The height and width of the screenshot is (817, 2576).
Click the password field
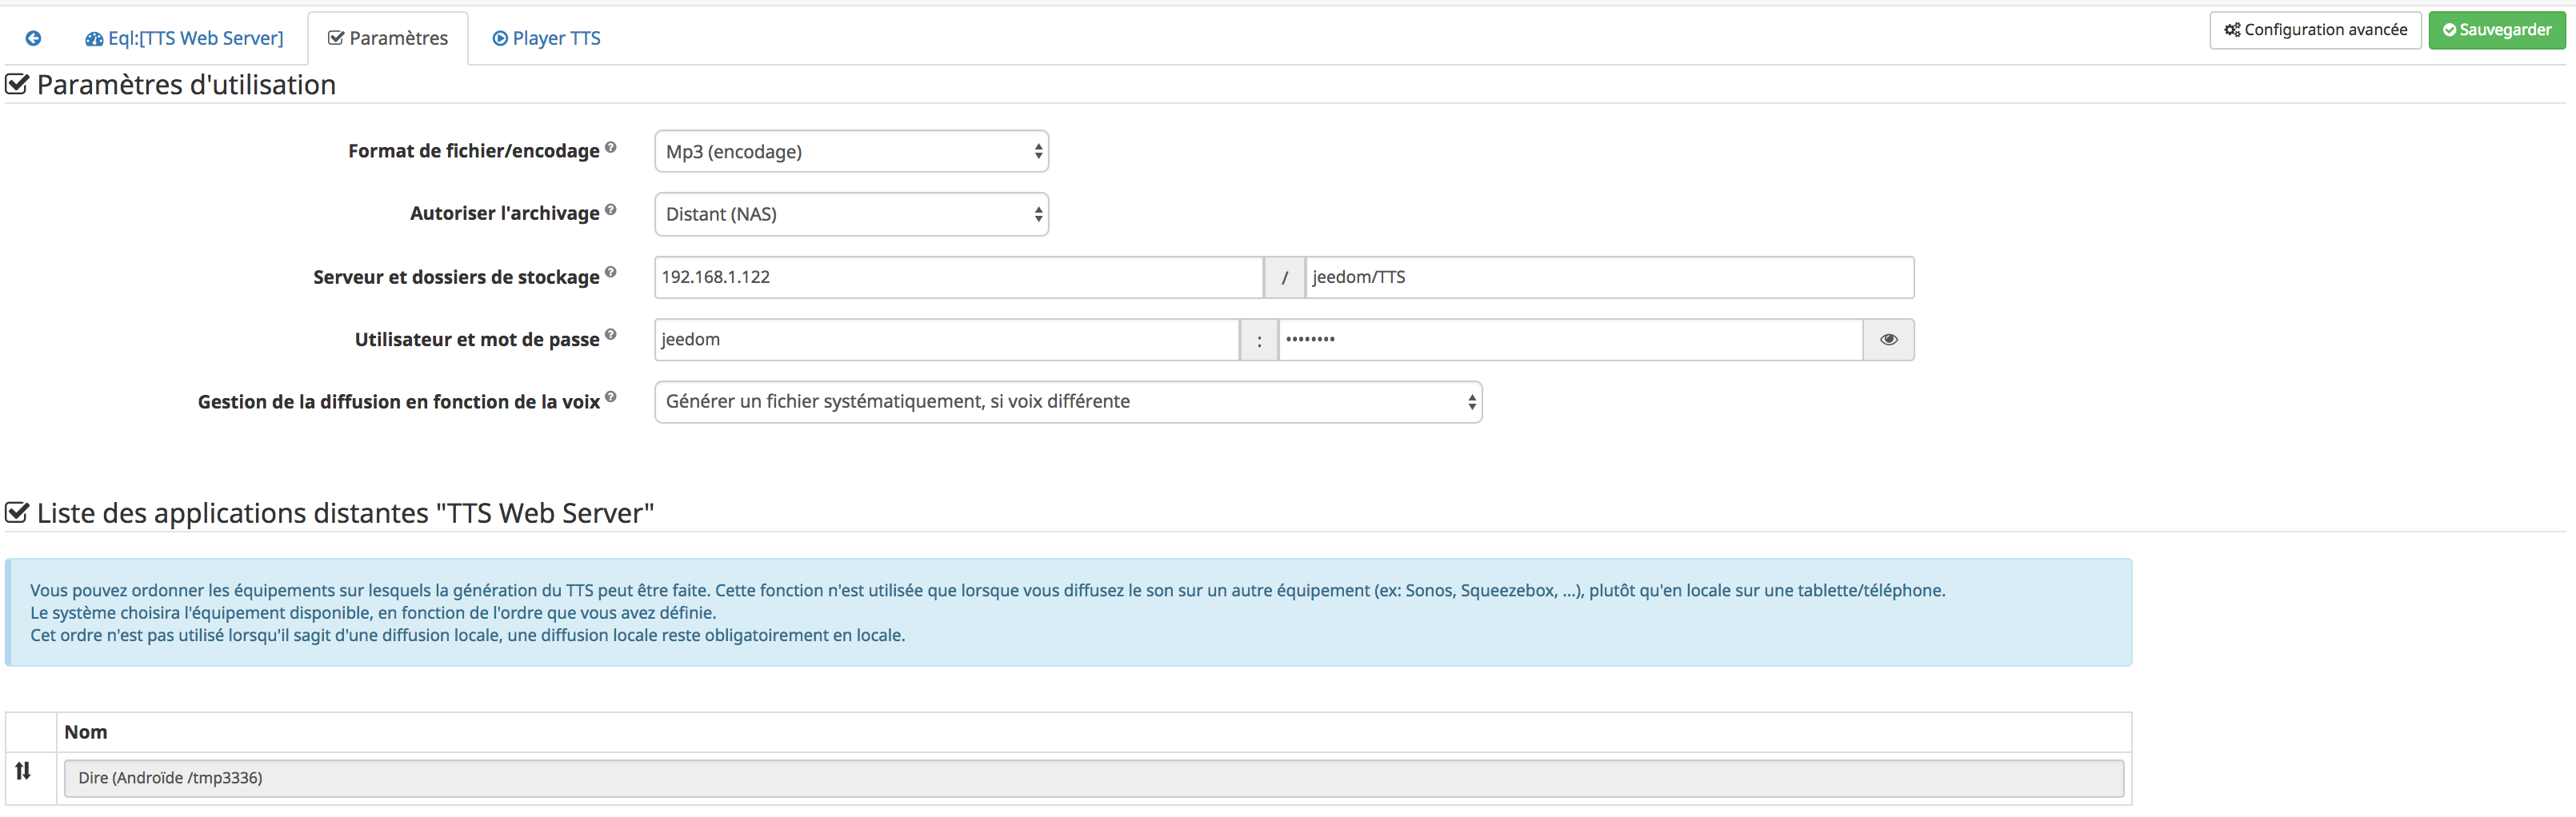(x=1570, y=340)
